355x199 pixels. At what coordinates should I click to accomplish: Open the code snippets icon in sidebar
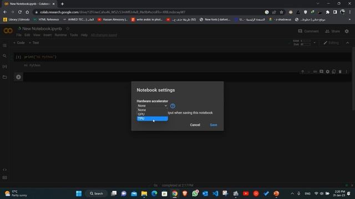click(4, 170)
